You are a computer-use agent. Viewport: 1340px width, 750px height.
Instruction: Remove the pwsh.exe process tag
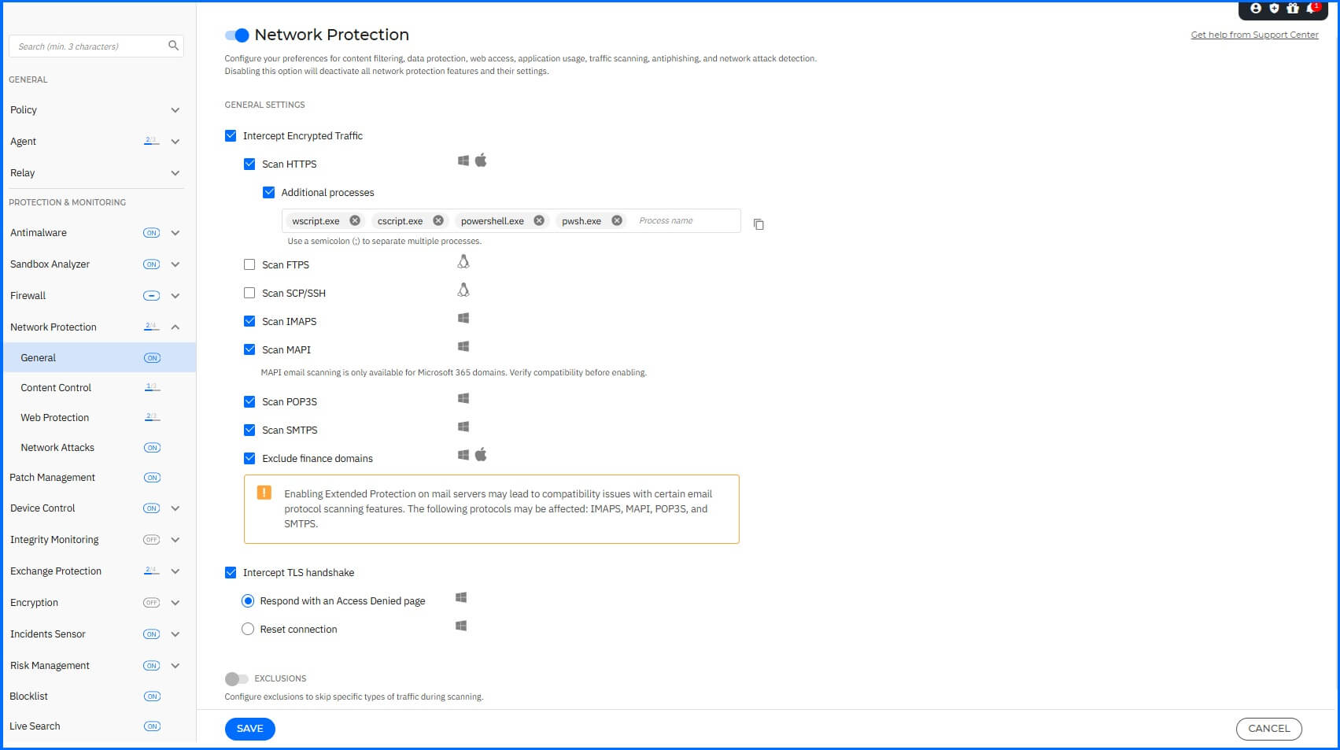(x=616, y=220)
